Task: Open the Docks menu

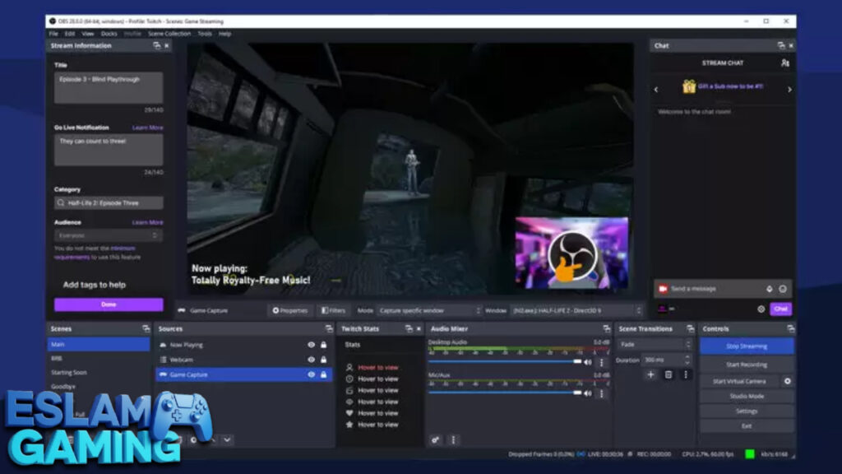Action: click(109, 33)
